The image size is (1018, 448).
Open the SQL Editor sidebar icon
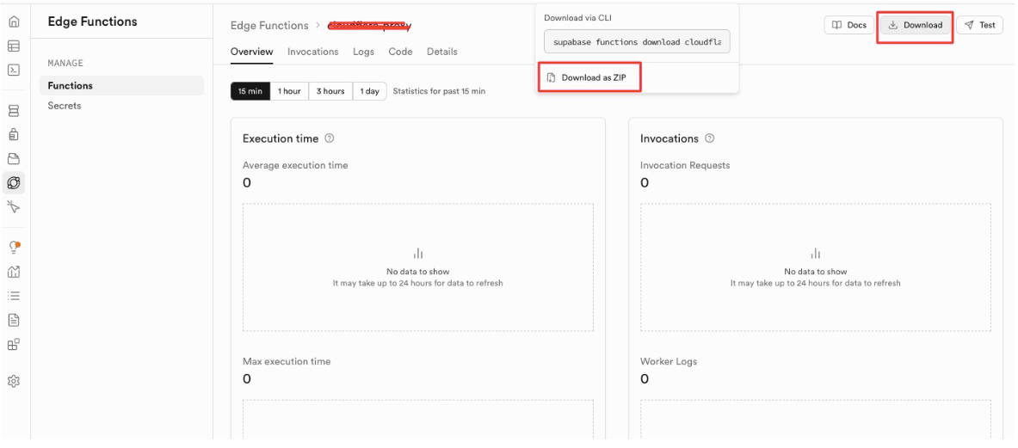(x=14, y=71)
